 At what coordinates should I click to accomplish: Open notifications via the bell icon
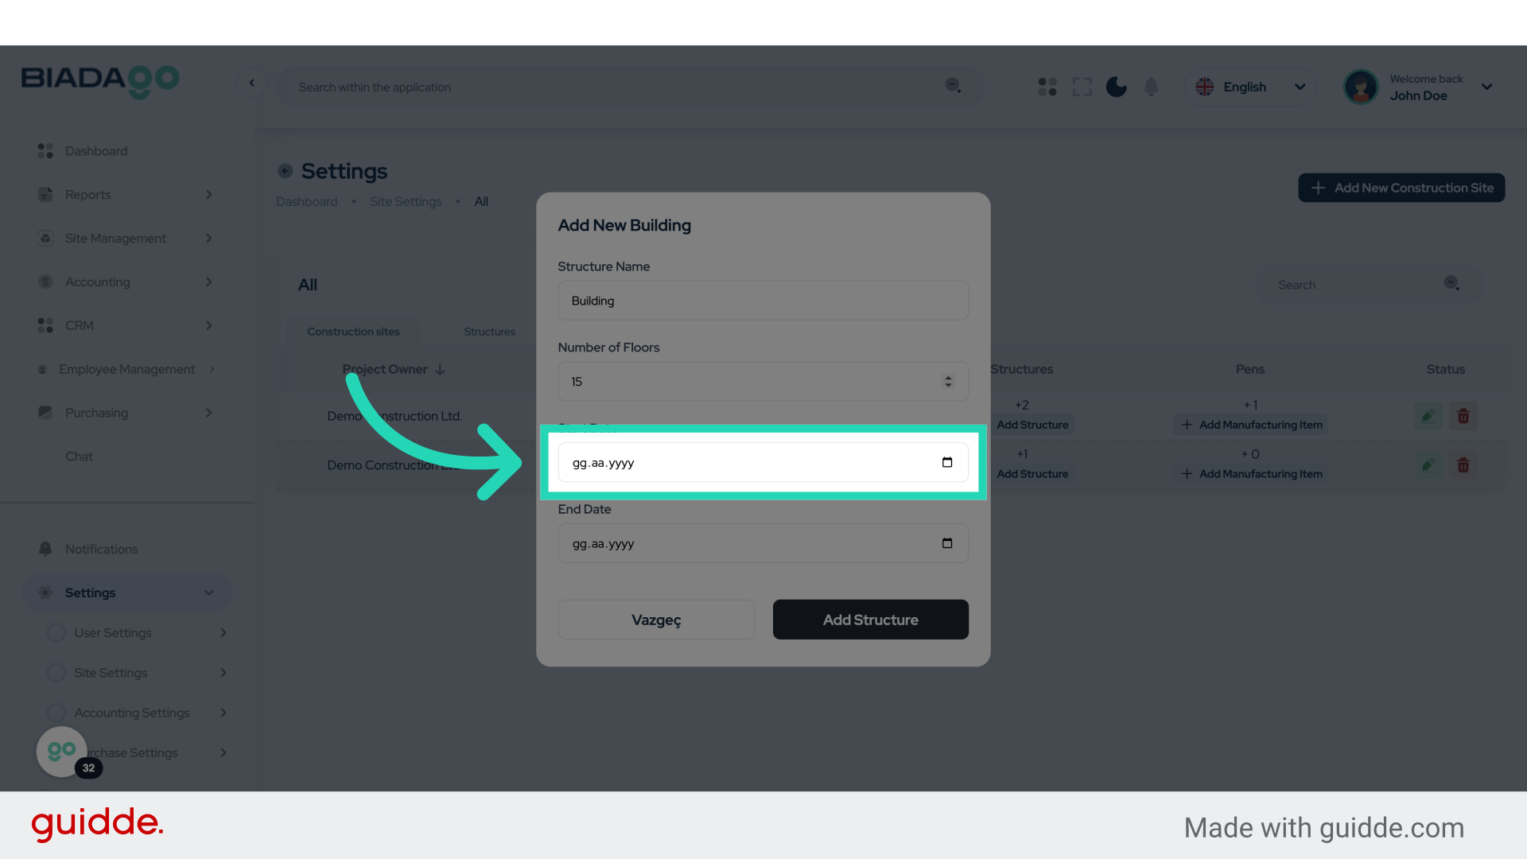[1151, 87]
